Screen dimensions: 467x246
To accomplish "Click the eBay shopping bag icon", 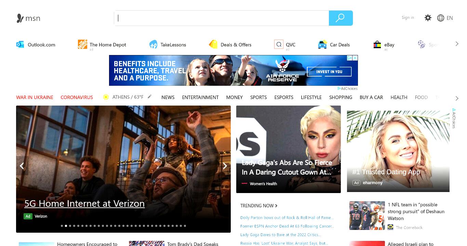I will [x=377, y=44].
